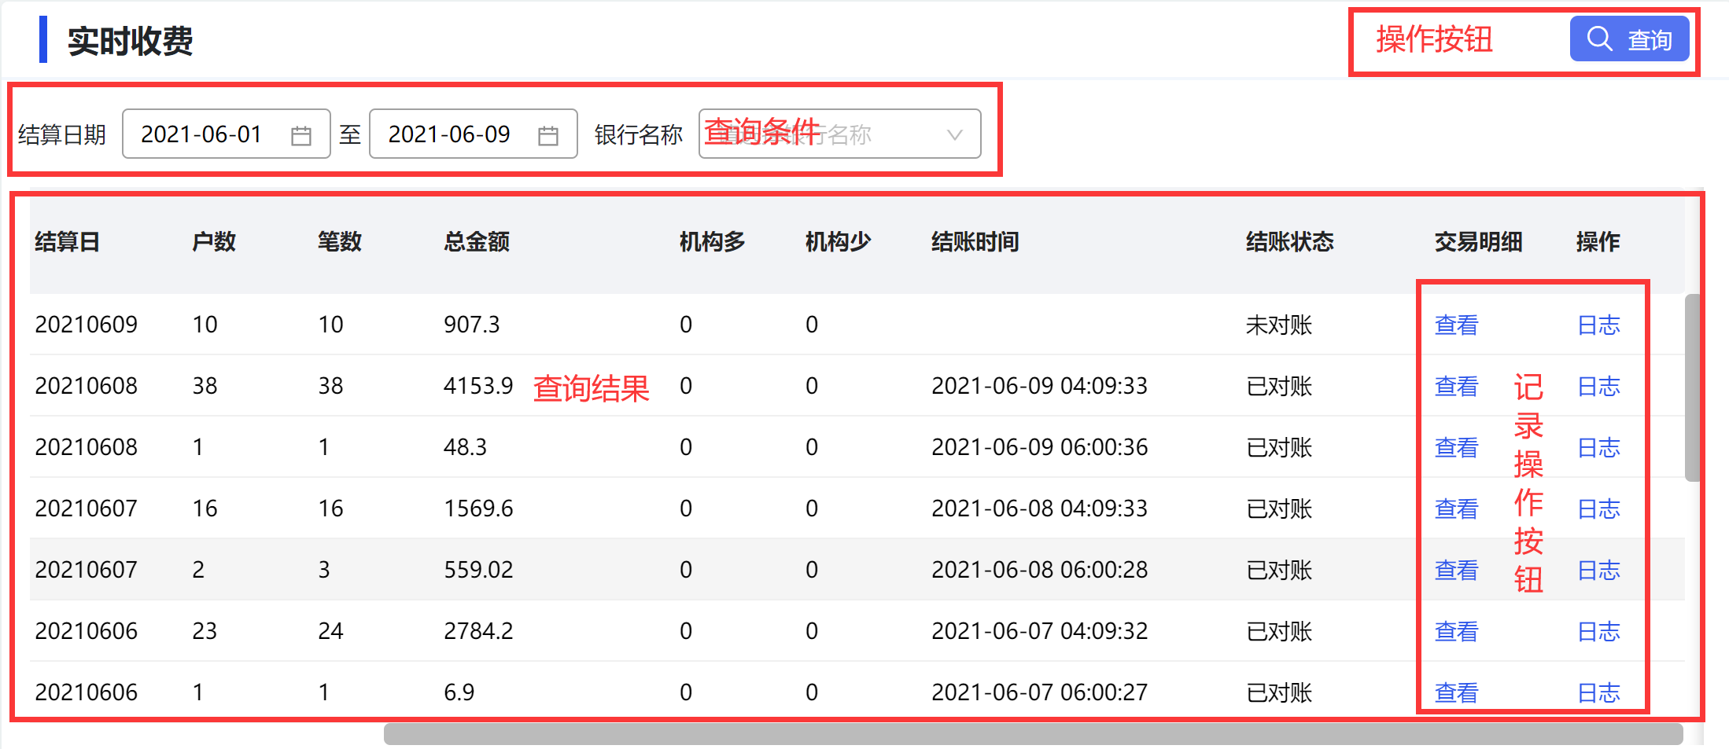This screenshot has width=1729, height=749.
Task: Click the amount 907.3 cell
Action: [472, 325]
